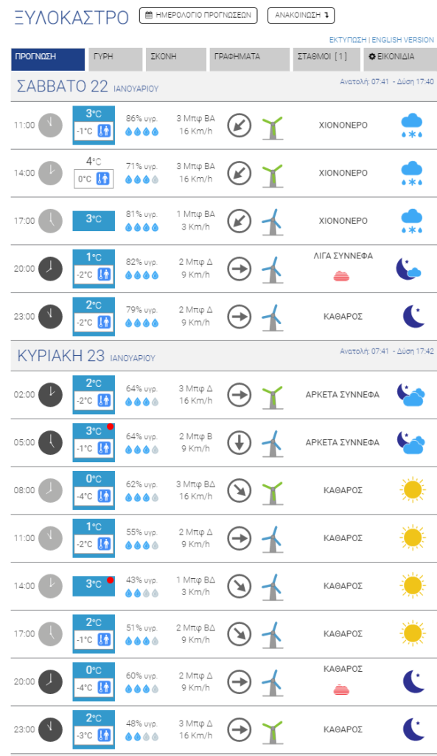Click the southwest wind arrow at Saturday 14:00
Viewport: 437px width, 756px height.
(x=240, y=173)
